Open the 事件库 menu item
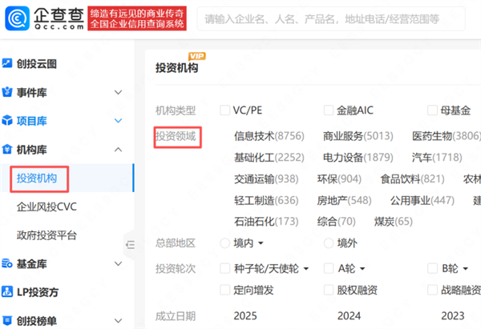This screenshot has width=481, height=329. tap(31, 92)
